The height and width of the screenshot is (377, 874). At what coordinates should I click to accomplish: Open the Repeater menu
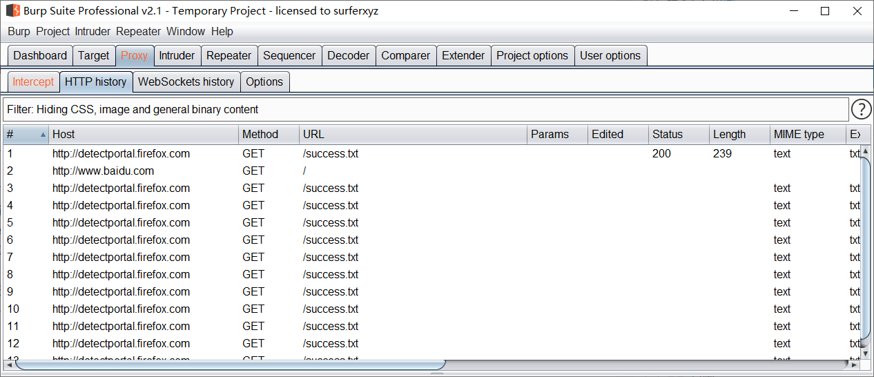point(138,32)
